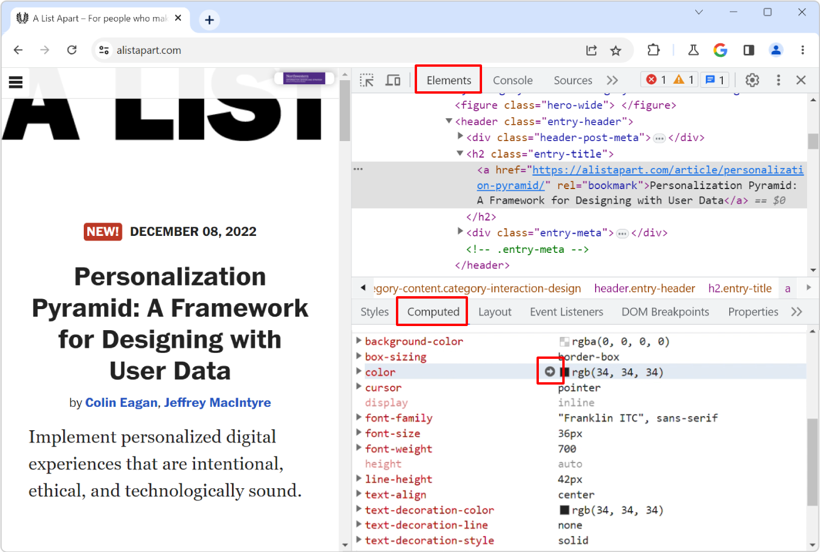Toggle the device emulation toolbar

pos(393,80)
